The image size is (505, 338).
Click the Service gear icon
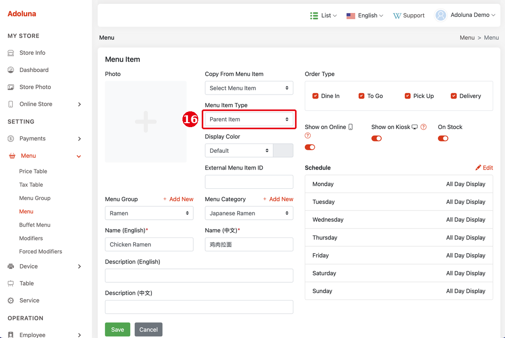point(11,301)
